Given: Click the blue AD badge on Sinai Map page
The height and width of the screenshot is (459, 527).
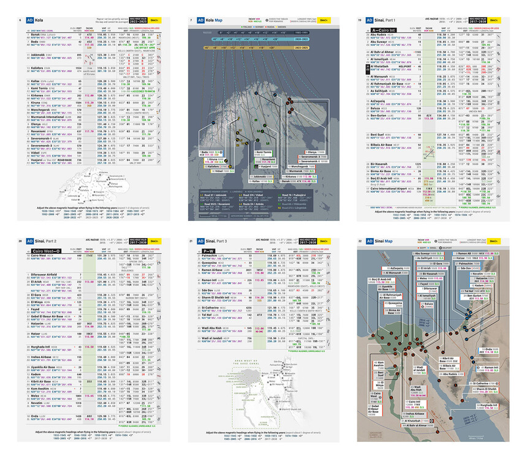Looking at the screenshot, I should pos(370,241).
